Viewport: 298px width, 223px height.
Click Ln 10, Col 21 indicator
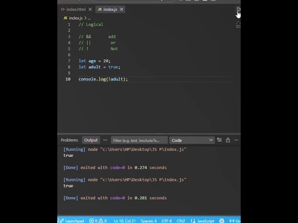click(x=125, y=221)
